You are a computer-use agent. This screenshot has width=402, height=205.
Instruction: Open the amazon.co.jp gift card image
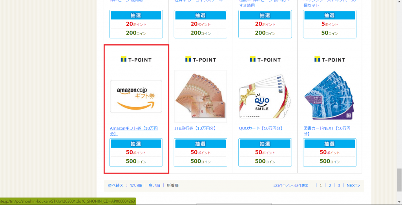click(136, 96)
